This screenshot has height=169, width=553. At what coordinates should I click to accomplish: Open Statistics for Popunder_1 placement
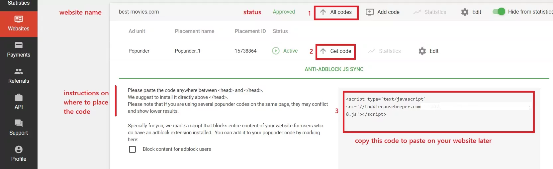pyautogui.click(x=384, y=51)
